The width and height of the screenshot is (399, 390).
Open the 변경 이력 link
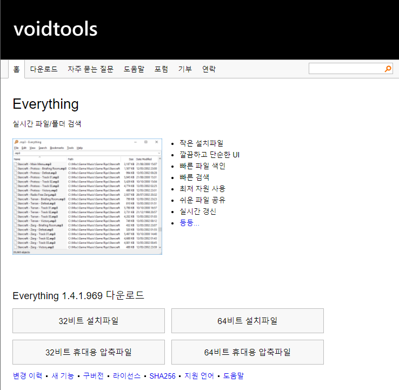tap(28, 376)
